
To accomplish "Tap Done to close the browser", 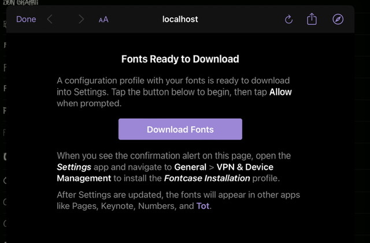I will (x=26, y=19).
